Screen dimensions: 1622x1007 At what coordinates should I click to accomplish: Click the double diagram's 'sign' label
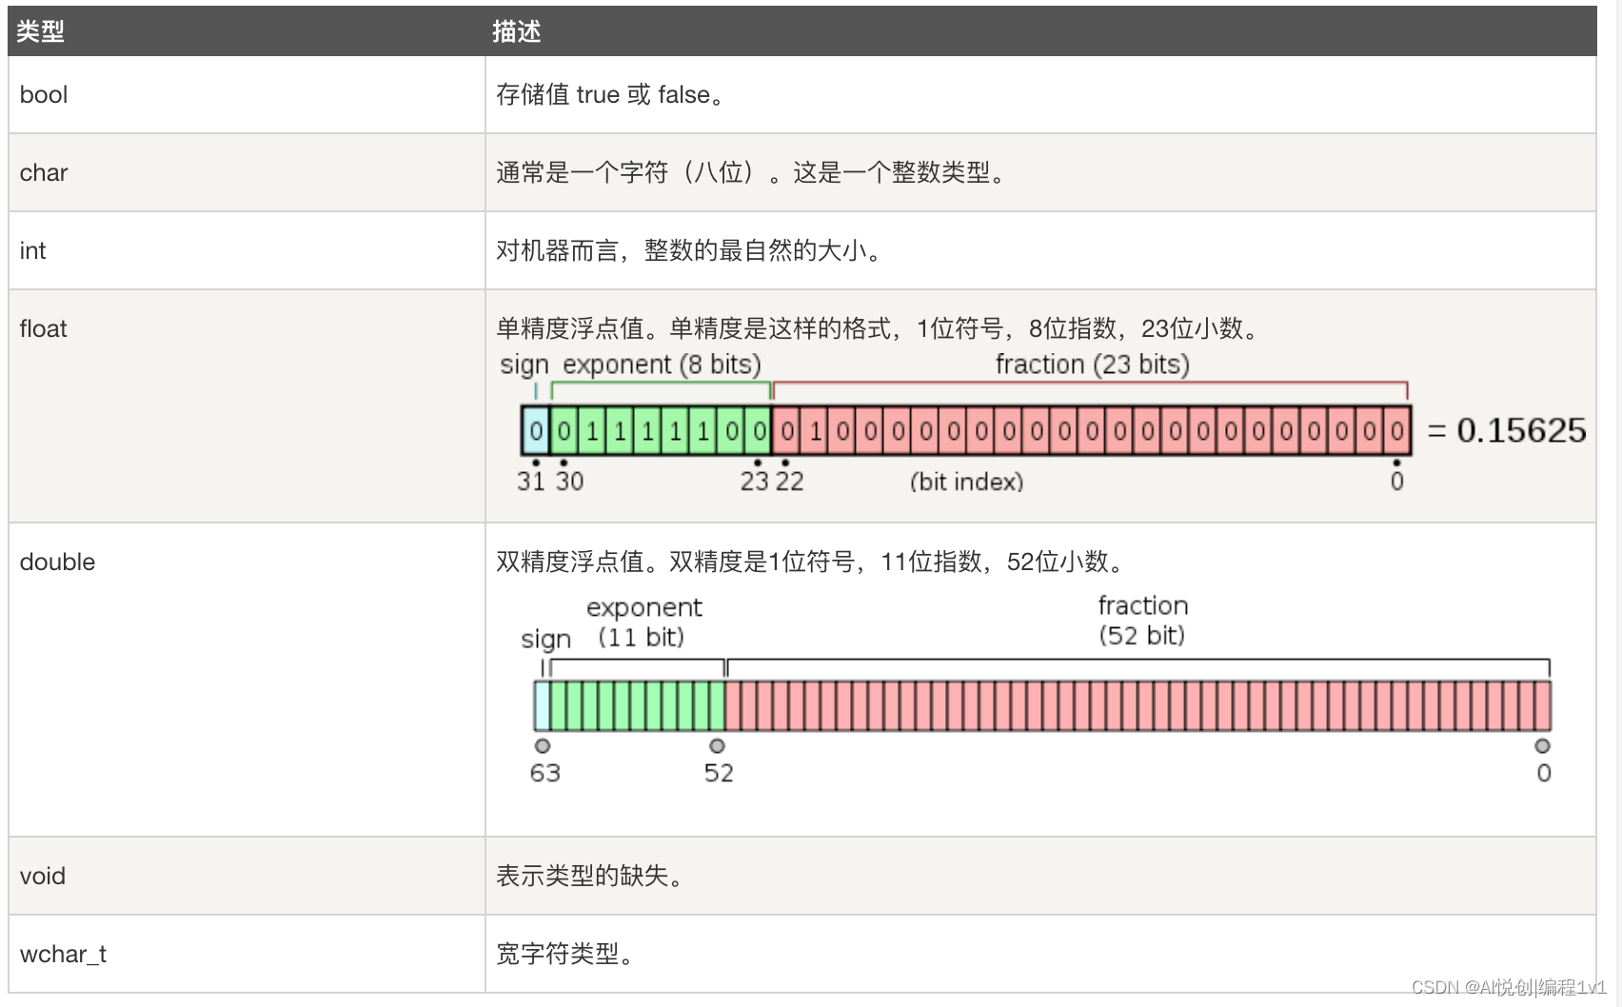click(x=545, y=639)
